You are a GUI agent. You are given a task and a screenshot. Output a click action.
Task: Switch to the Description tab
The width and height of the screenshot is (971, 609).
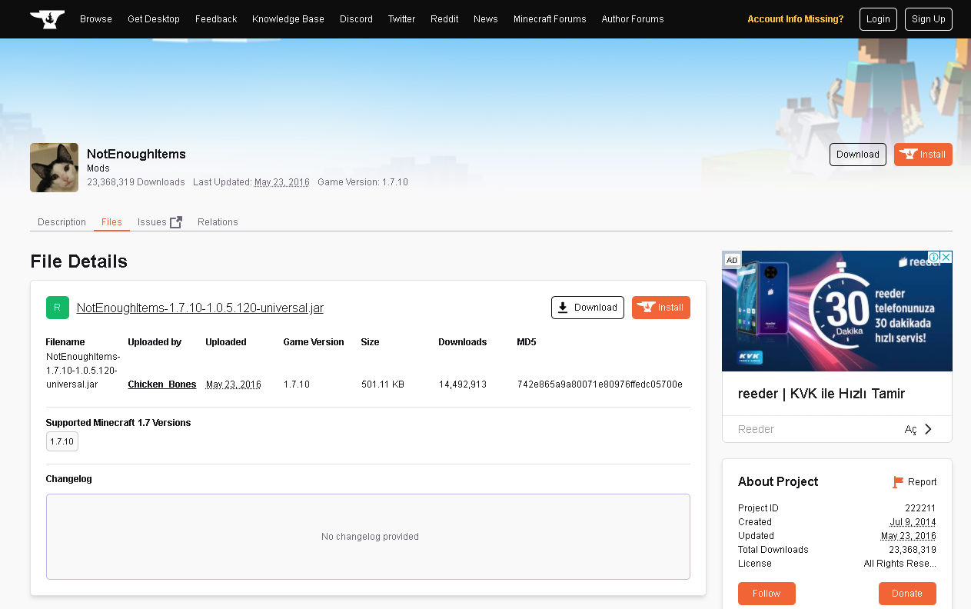tap(62, 222)
